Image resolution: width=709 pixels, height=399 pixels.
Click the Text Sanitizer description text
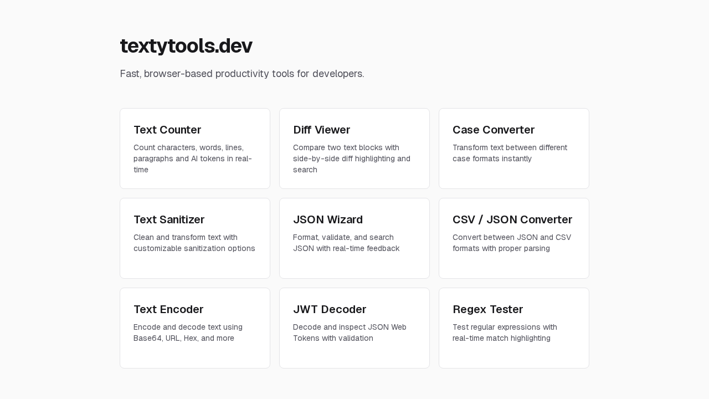click(x=194, y=243)
